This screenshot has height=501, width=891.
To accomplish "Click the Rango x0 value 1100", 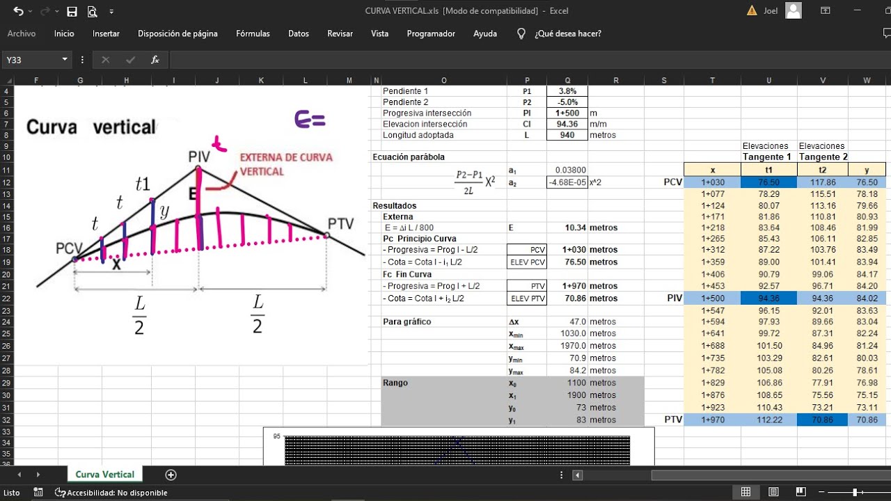I will (x=567, y=383).
